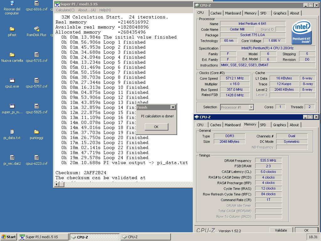Switch to first CPU-Z taskbar button
The height and width of the screenshot is (241, 321).
coord(94,237)
